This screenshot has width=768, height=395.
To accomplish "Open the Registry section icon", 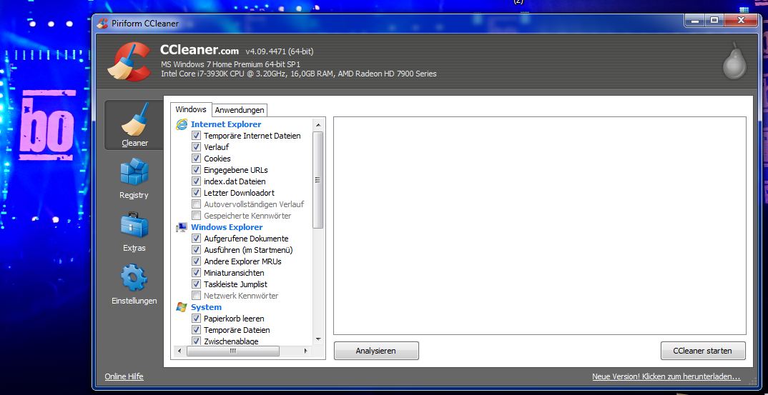I will point(134,172).
